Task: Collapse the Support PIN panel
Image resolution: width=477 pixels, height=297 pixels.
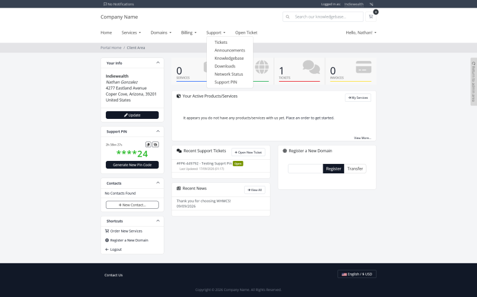Action: pyautogui.click(x=158, y=131)
